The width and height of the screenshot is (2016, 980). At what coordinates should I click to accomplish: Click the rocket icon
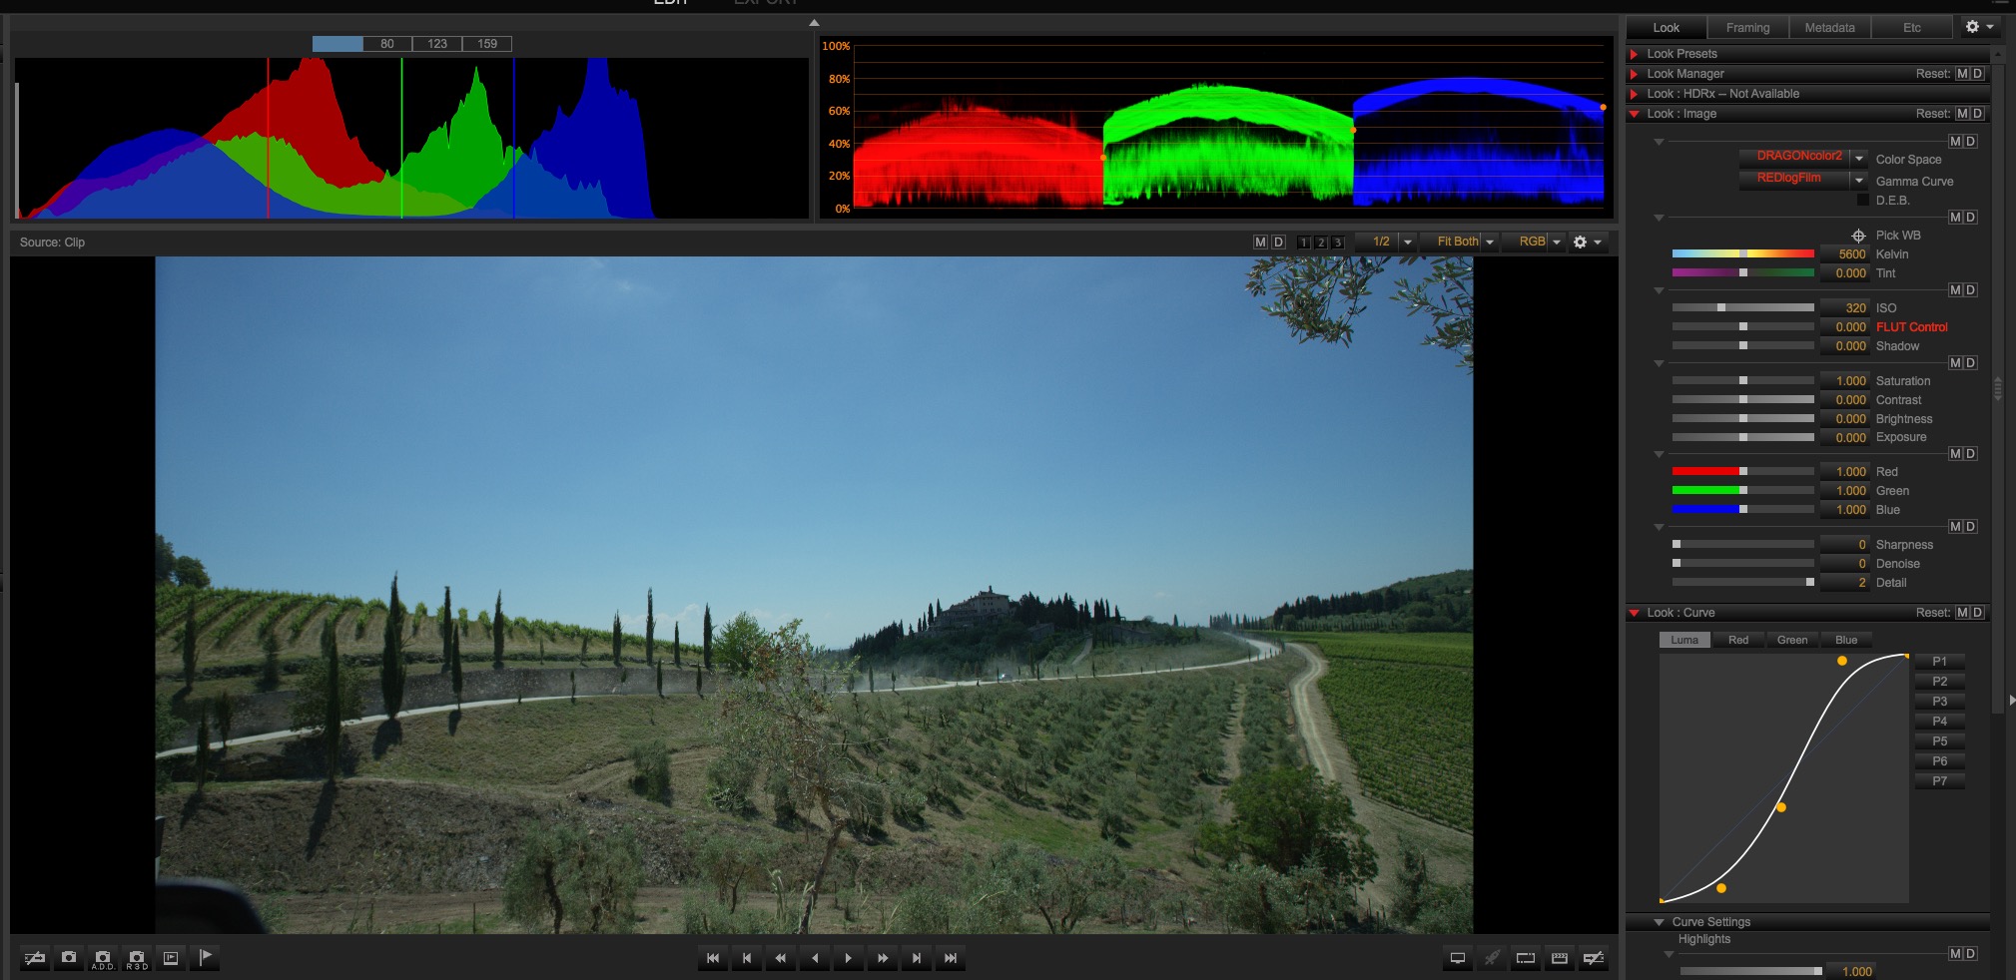coord(1492,958)
